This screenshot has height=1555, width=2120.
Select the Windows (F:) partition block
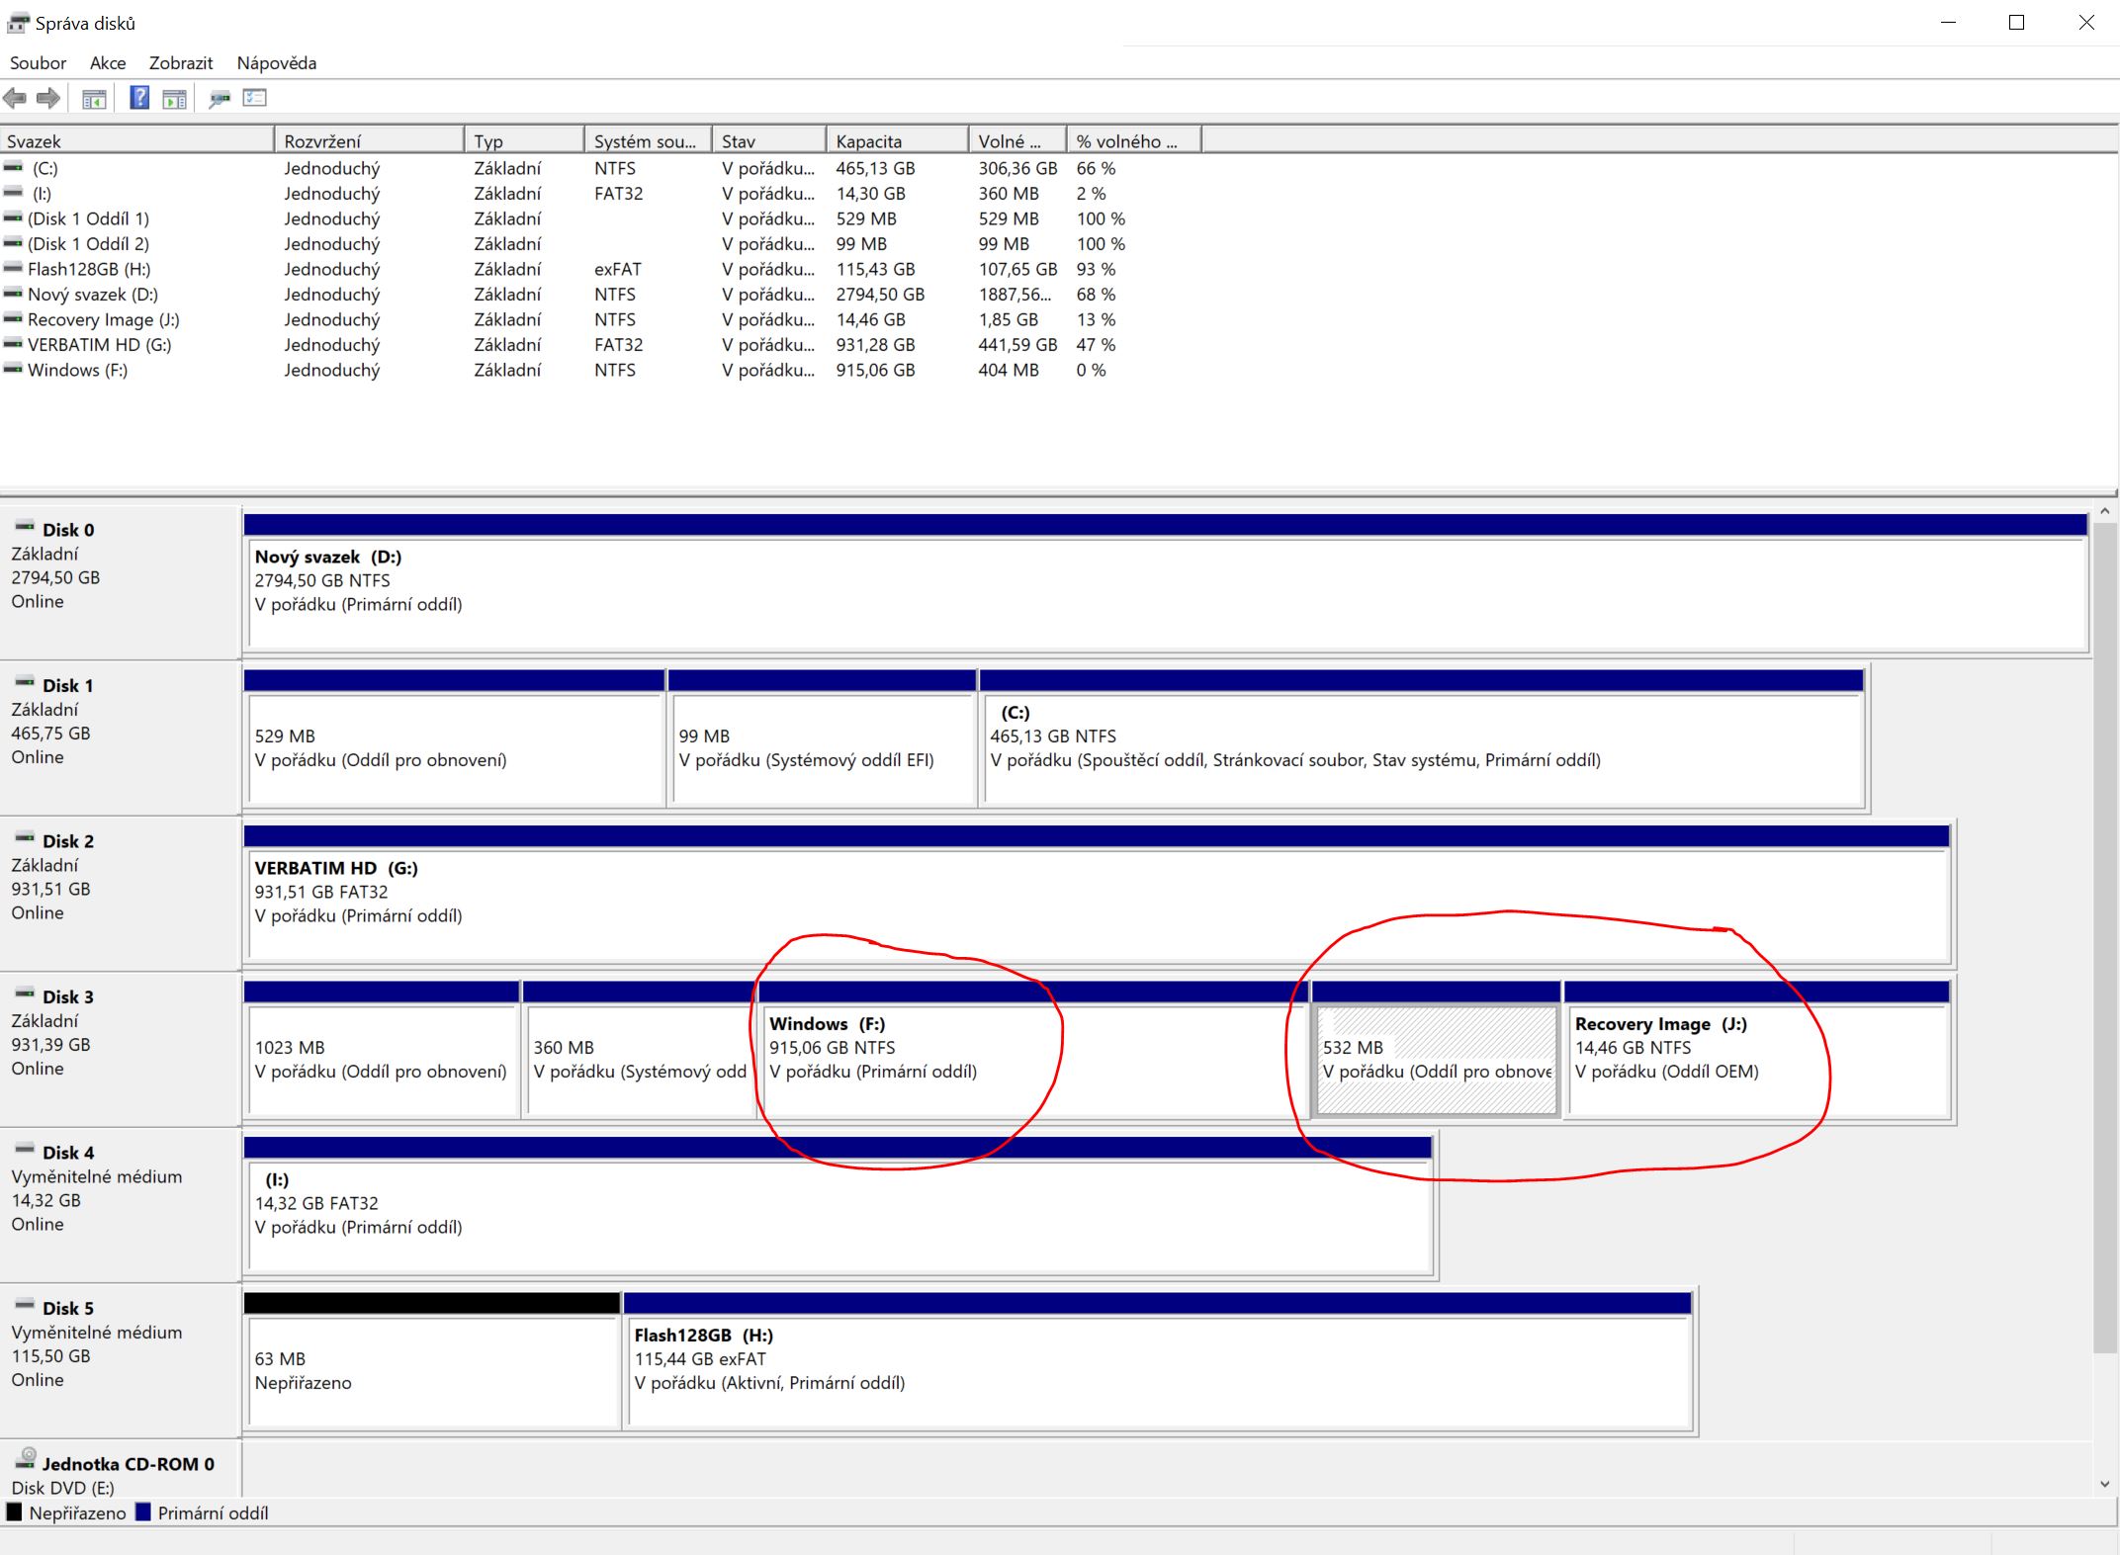(x=1028, y=1060)
